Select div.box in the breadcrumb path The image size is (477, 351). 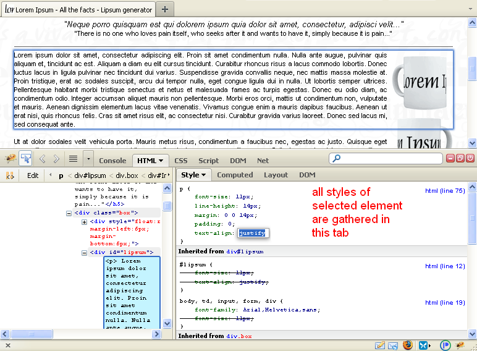(127, 175)
